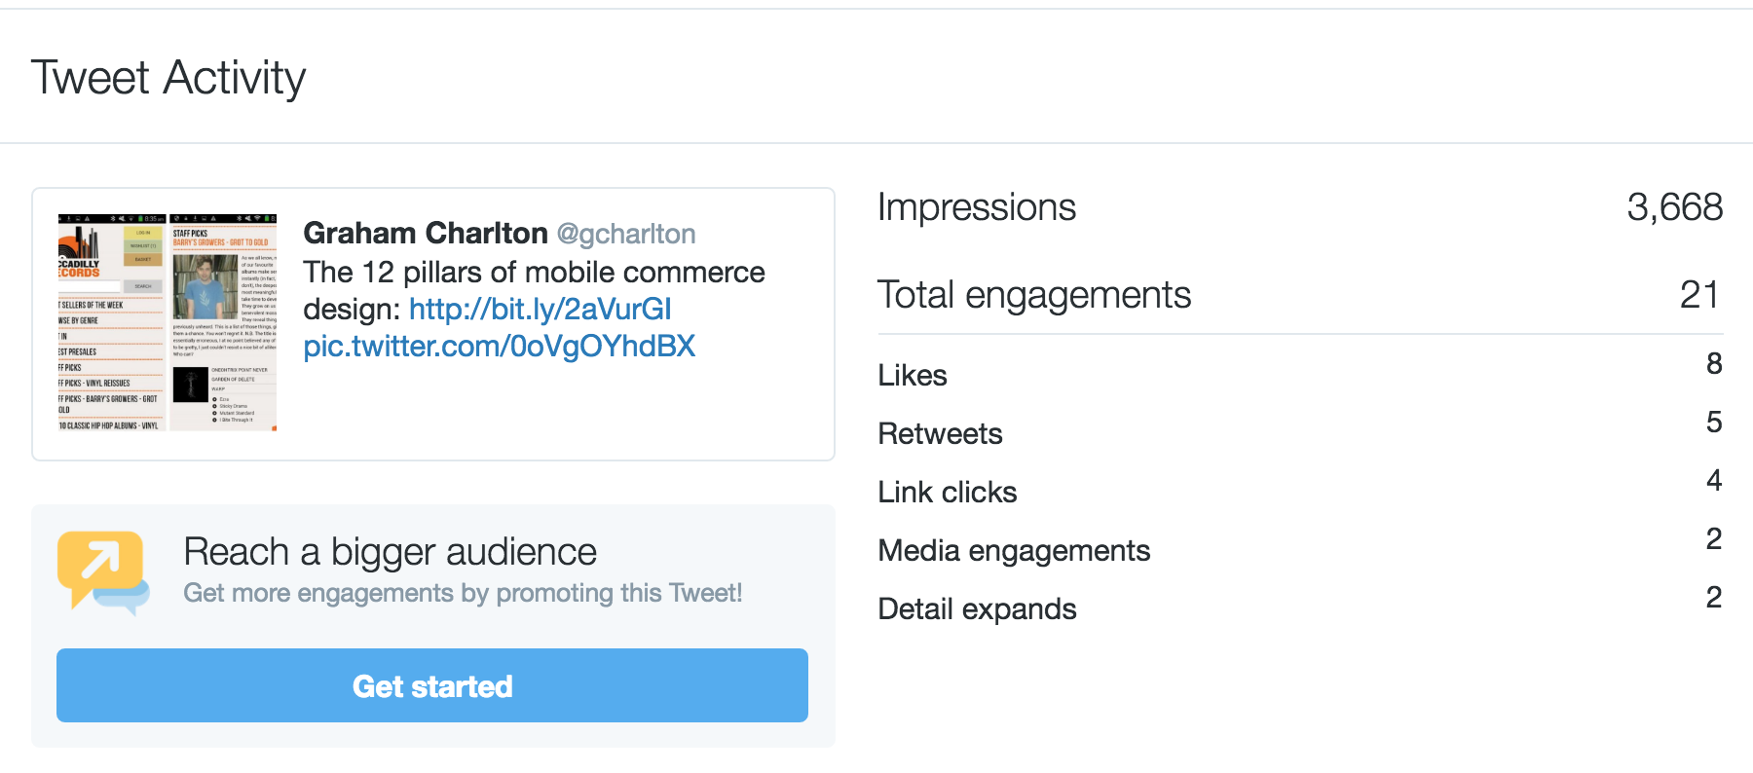The width and height of the screenshot is (1753, 773).
Task: Click the 21 total engagements number
Action: click(x=1699, y=295)
